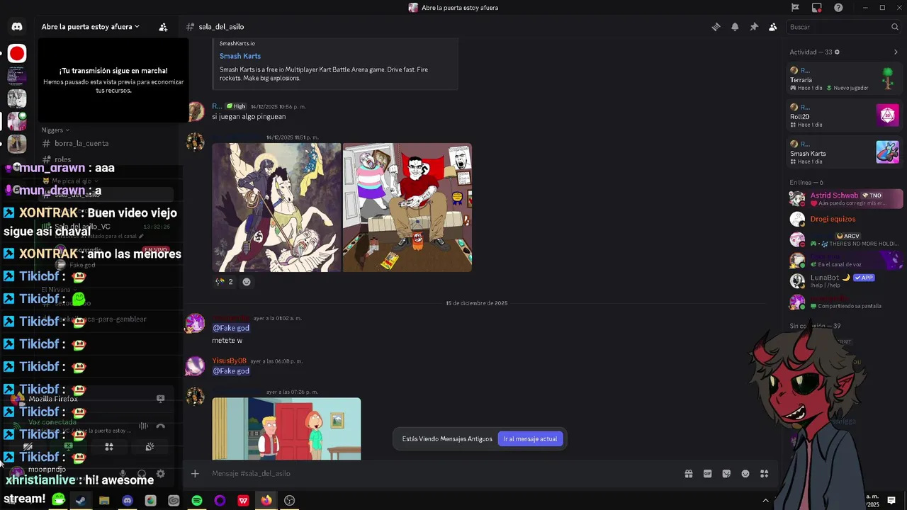
Task: Stop Mozilla Firefox stream icon
Action: coord(160,399)
